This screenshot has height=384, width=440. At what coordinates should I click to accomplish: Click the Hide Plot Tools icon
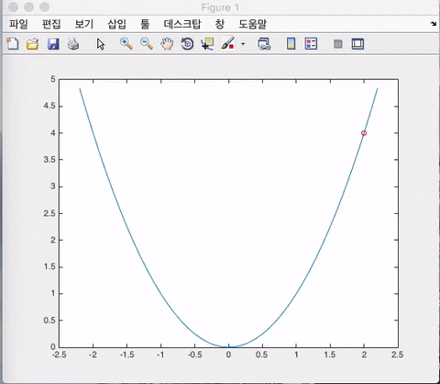click(337, 44)
